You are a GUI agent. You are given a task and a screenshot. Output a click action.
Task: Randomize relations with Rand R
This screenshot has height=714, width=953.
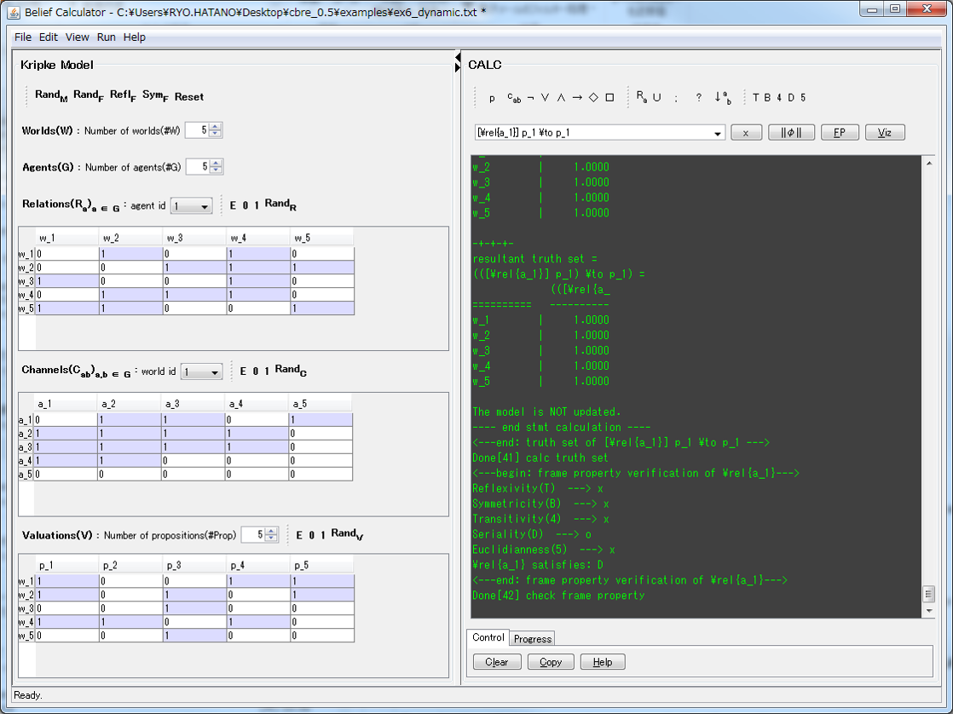point(280,204)
